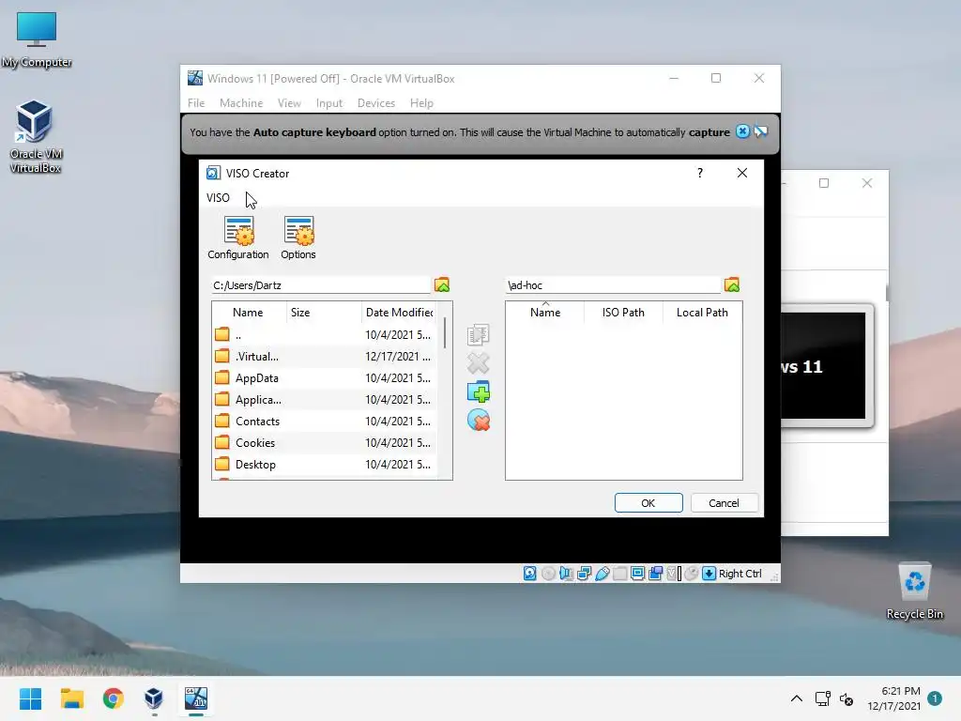Click the display status bar icon
Image resolution: width=961 pixels, height=721 pixels.
coord(637,574)
